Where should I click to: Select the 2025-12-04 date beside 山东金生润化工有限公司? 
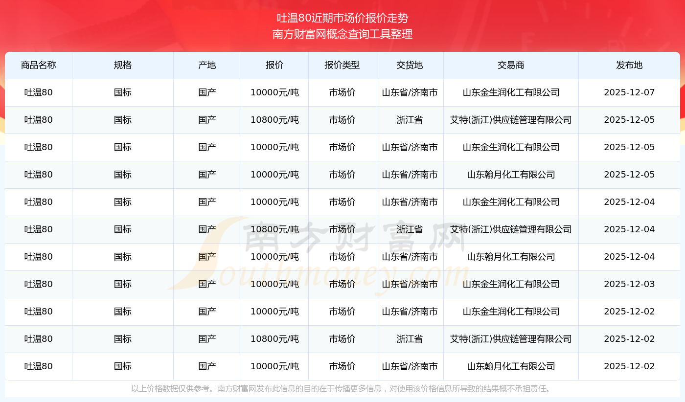click(x=629, y=202)
